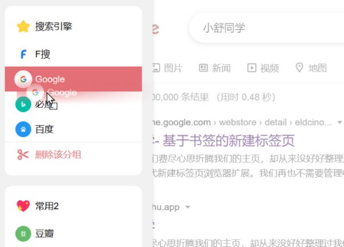Click the result count text 用时 0.48 秒

click(246, 97)
